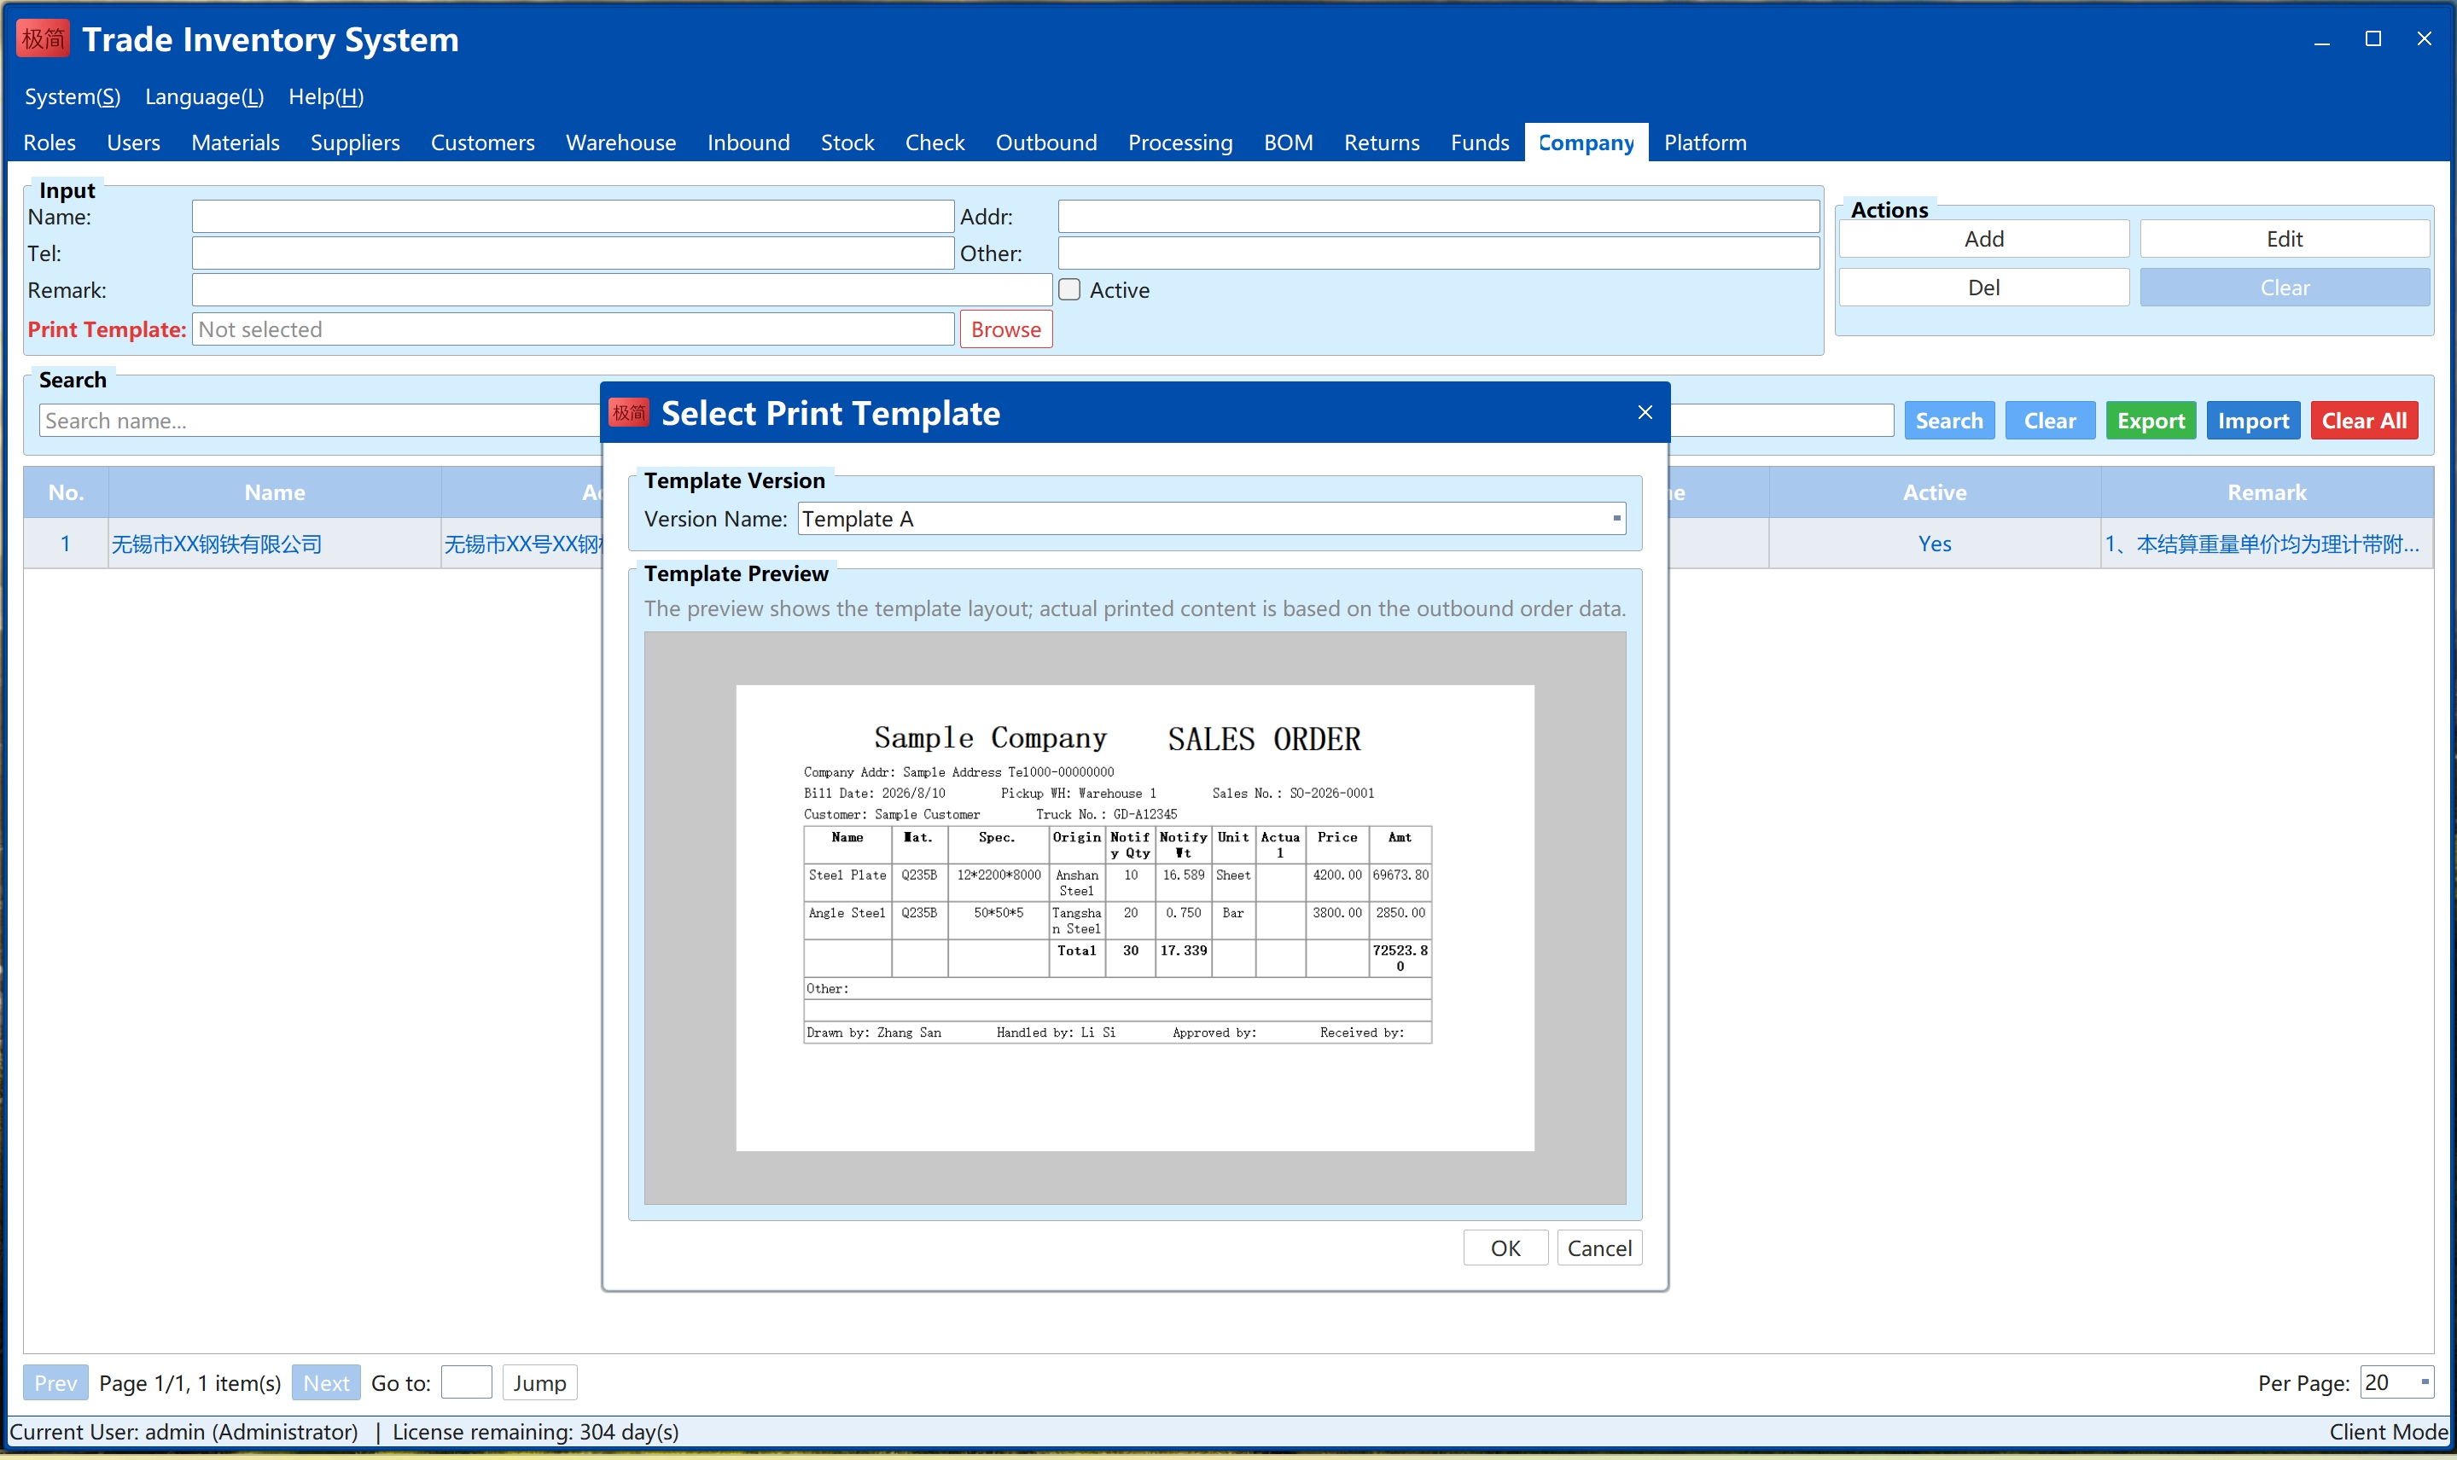Switch to the Check tab
Viewport: 2457px width, 1460px height.
[934, 143]
